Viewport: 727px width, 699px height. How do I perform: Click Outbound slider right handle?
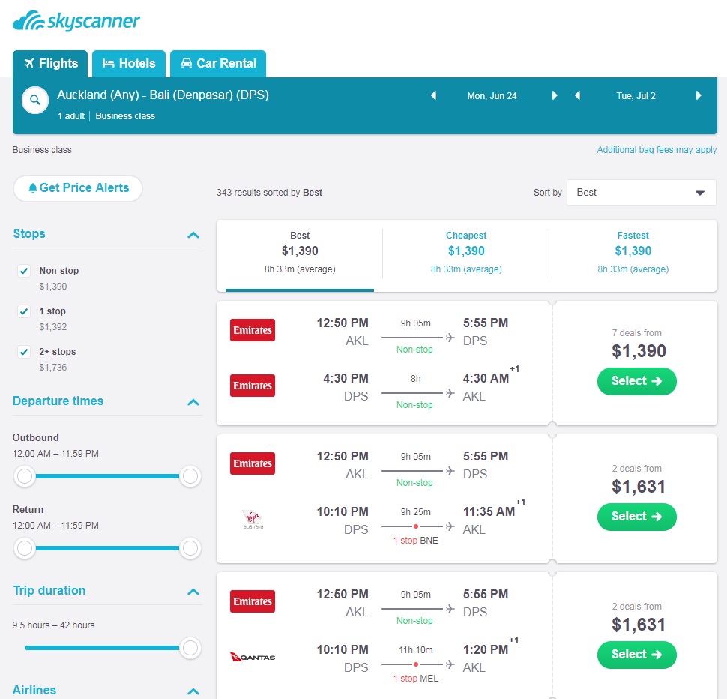click(190, 476)
